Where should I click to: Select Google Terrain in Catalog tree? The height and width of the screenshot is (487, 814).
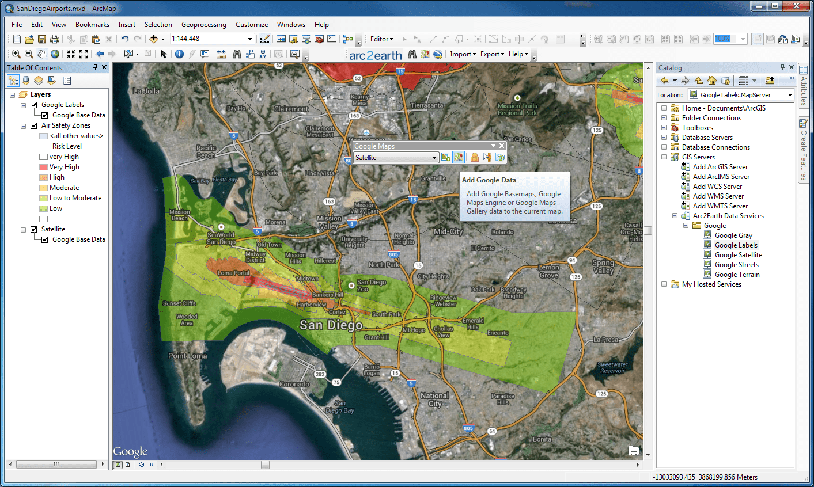(x=737, y=275)
